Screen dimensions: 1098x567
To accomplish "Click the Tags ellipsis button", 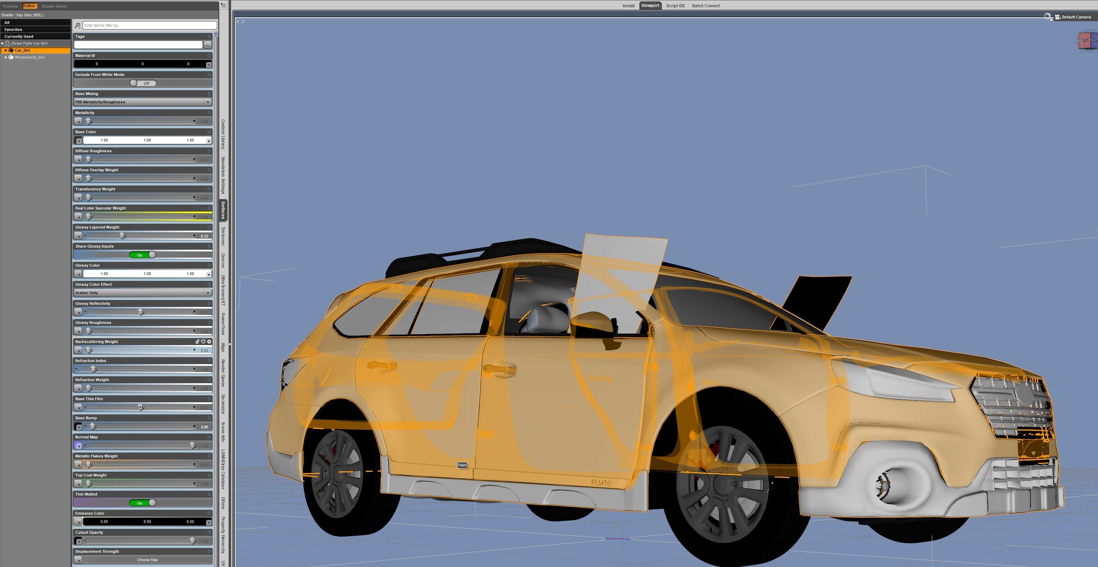I will pyautogui.click(x=207, y=45).
